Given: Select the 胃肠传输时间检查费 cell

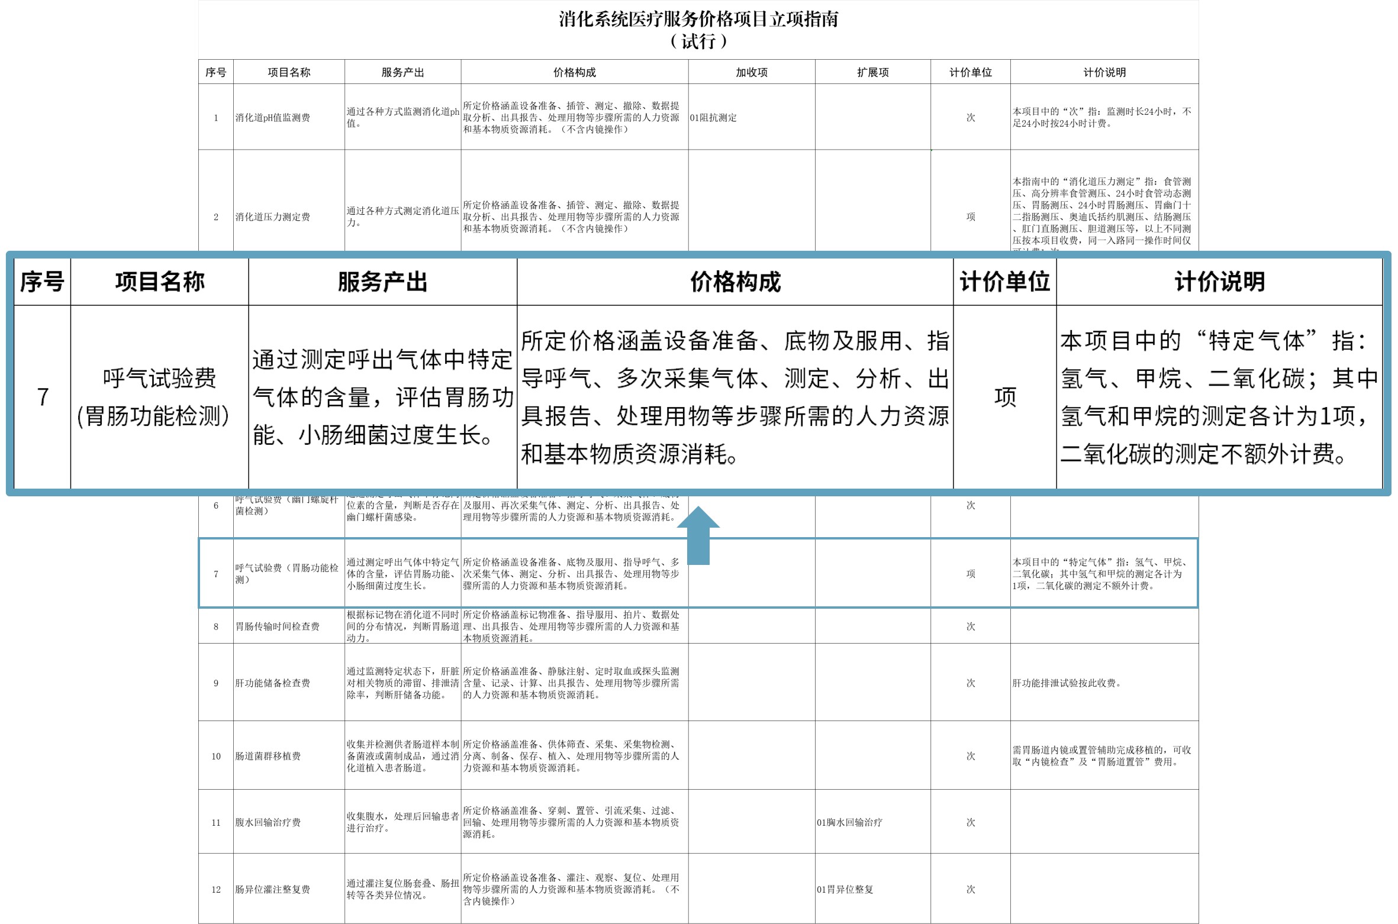Looking at the screenshot, I should click(277, 626).
